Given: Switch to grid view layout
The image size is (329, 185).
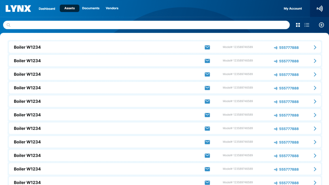Looking at the screenshot, I should click(298, 25).
